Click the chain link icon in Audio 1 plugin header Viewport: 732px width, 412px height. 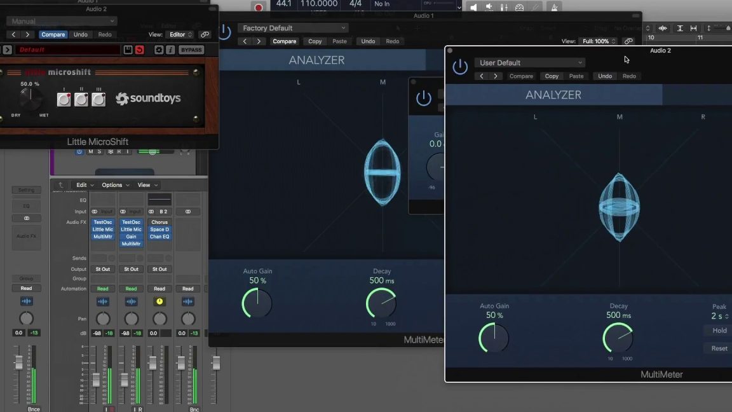629,40
